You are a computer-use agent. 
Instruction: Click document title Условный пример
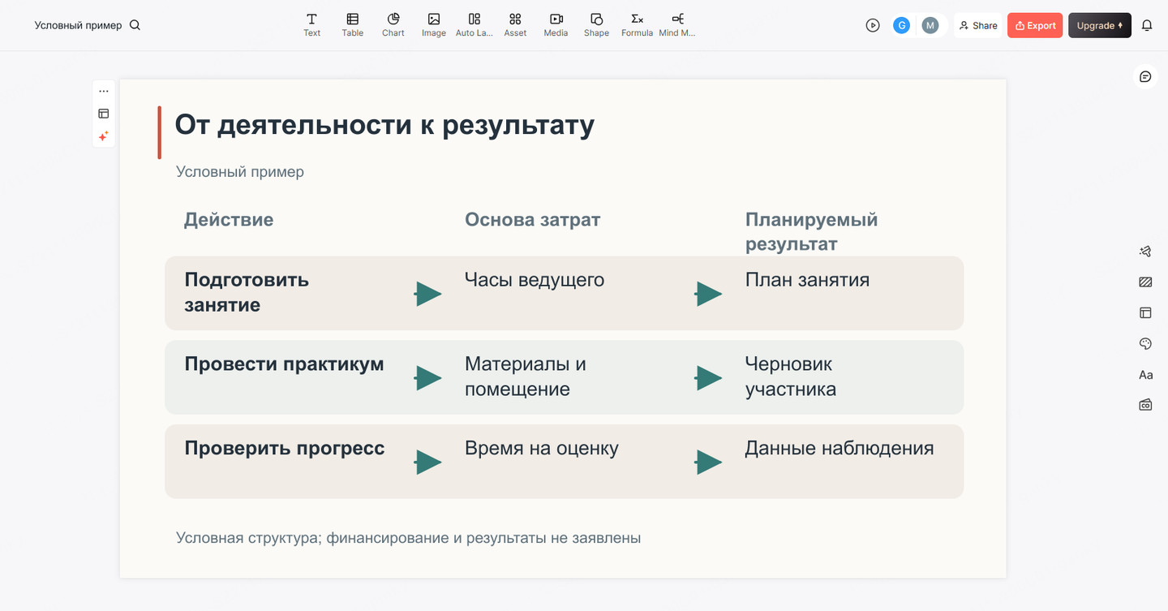(x=78, y=25)
